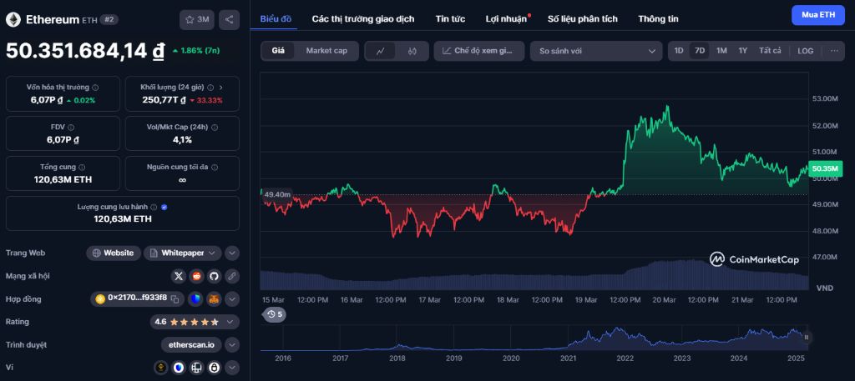
Task: Set chart range to 7D
Action: pos(700,51)
